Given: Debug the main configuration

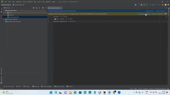Looking at the screenshot, I should coord(153,5).
